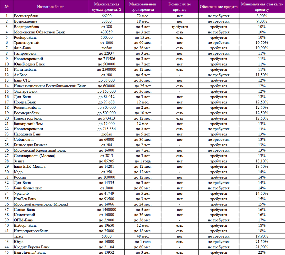Screen dimensions: 285x255
Task: Select the 'Интерпрогрессбанк' cell
Action: pos(51,231)
